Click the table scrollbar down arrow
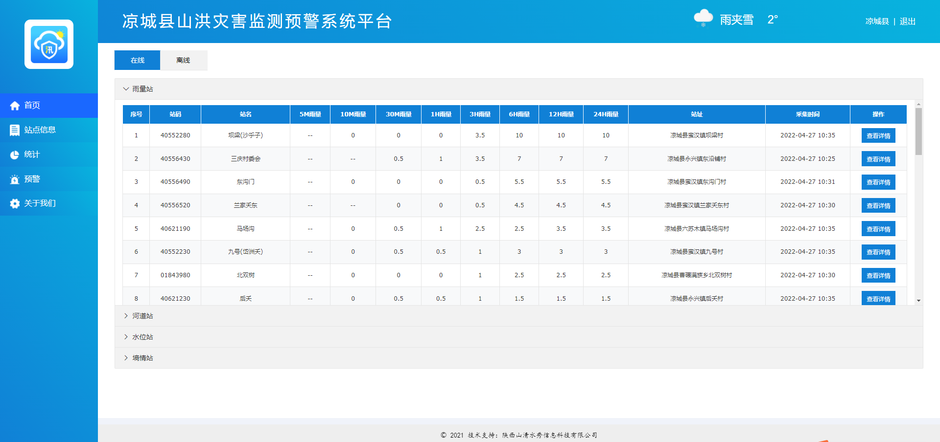Image resolution: width=940 pixels, height=442 pixels. (x=918, y=301)
